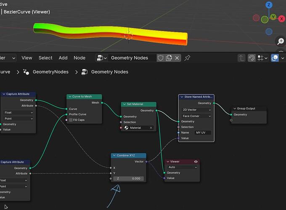
Task: Open the Node menu
Action: click(x=79, y=58)
